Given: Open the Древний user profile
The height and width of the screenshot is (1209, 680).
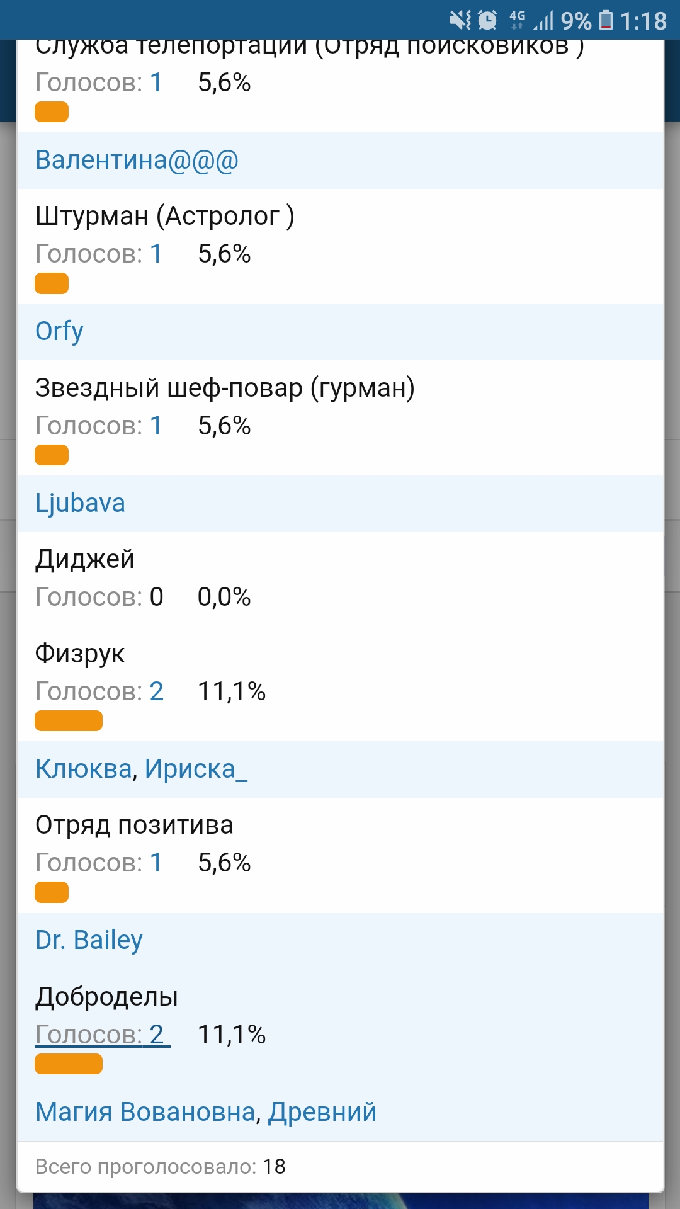Looking at the screenshot, I should pyautogui.click(x=322, y=1112).
